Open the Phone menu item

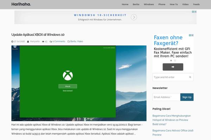pos(162,5)
